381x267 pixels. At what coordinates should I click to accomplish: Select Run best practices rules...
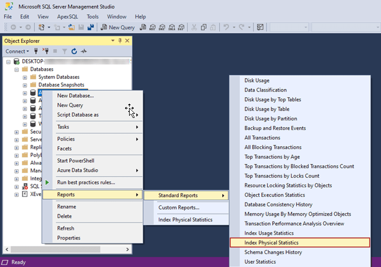pyautogui.click(x=92, y=182)
